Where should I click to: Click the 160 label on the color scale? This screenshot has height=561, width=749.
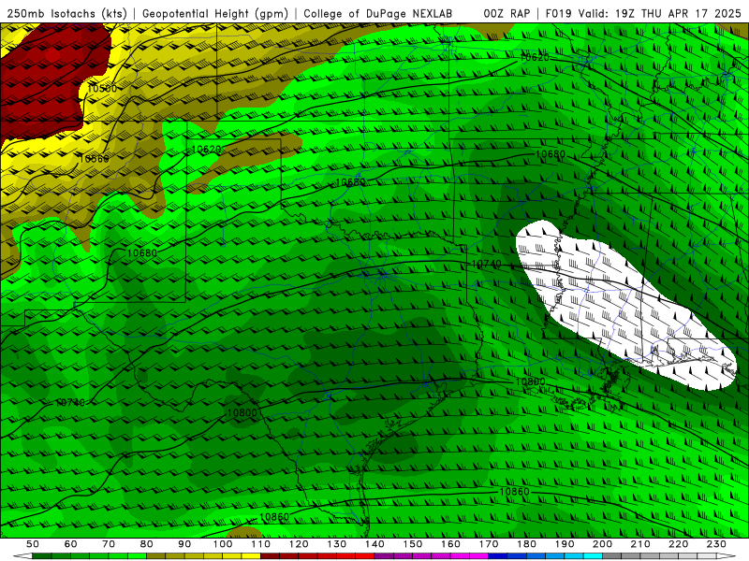[450, 544]
